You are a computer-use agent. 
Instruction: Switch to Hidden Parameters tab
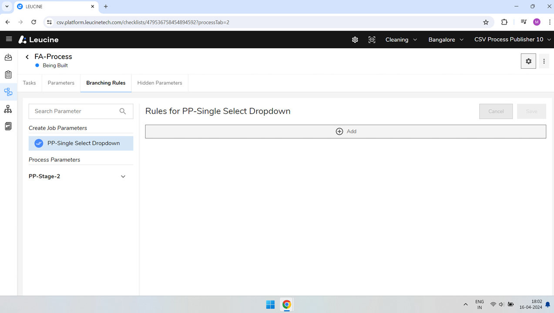click(160, 83)
